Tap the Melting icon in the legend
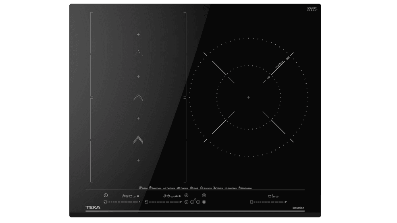The height and width of the screenshot is (223, 397). (x=215, y=188)
